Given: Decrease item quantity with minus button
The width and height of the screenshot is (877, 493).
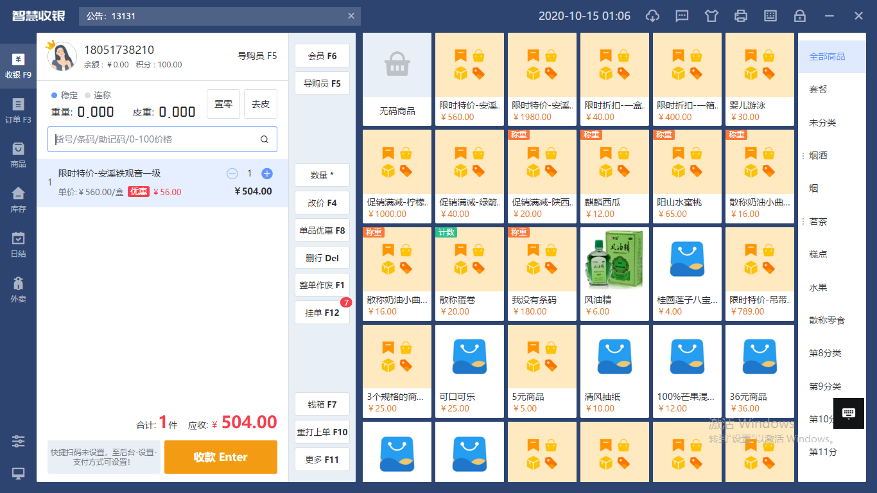Looking at the screenshot, I should [232, 173].
